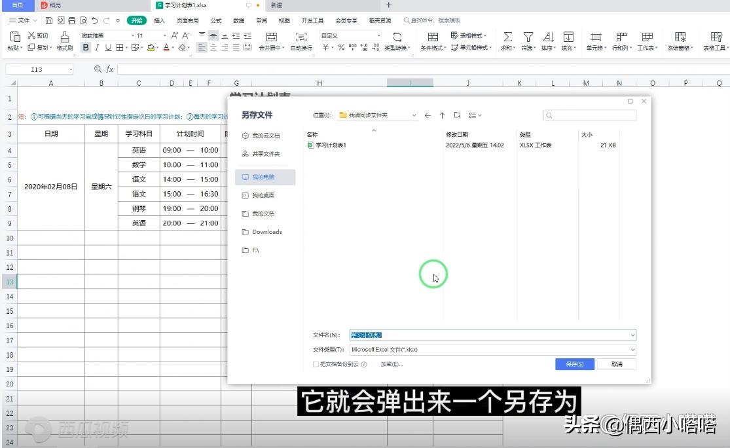The width and height of the screenshot is (730, 448).
Task: Open the 插入 ribbon tab
Action: pos(159,20)
